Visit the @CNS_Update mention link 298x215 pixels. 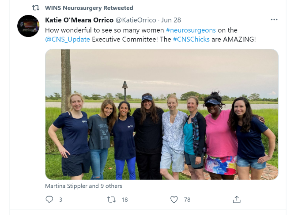(68, 39)
